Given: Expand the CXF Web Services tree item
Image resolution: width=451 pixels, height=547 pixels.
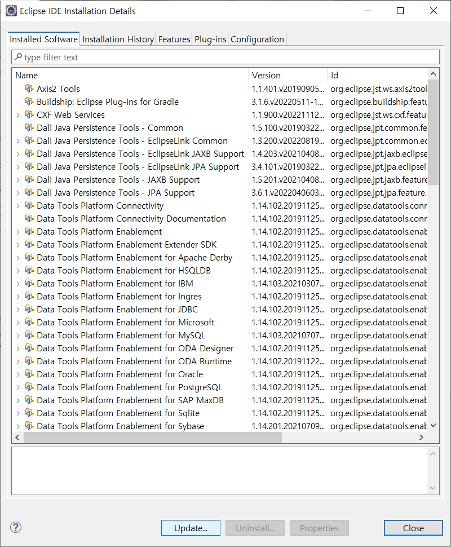Looking at the screenshot, I should [x=17, y=114].
